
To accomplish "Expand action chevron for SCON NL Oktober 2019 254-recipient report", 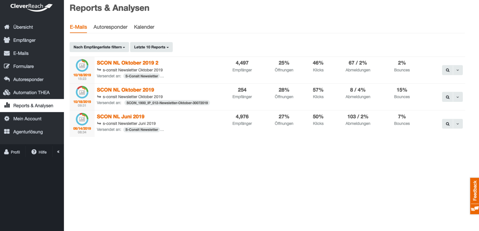I will point(458,97).
